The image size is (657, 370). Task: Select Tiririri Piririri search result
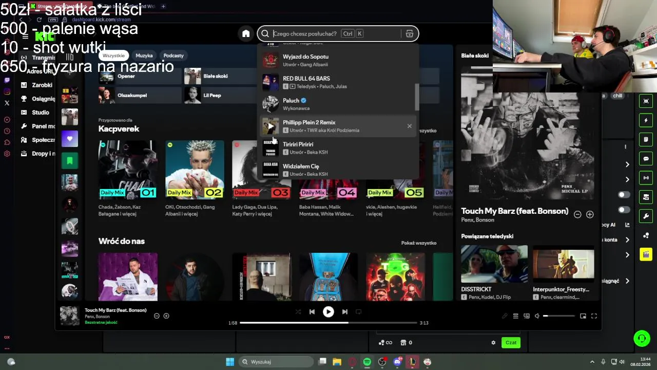point(339,148)
